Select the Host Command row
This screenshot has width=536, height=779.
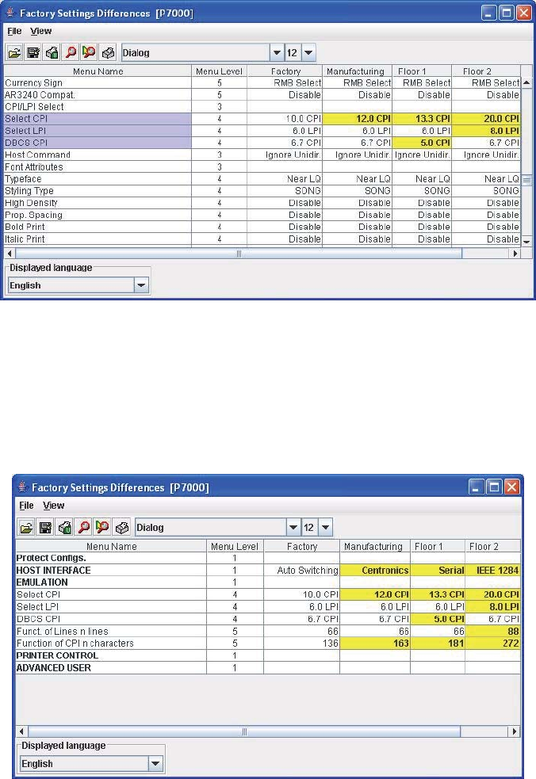tap(262, 155)
